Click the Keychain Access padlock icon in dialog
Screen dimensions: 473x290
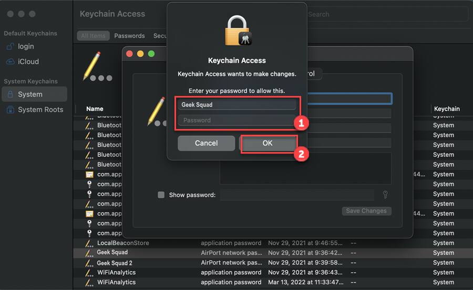pos(238,31)
